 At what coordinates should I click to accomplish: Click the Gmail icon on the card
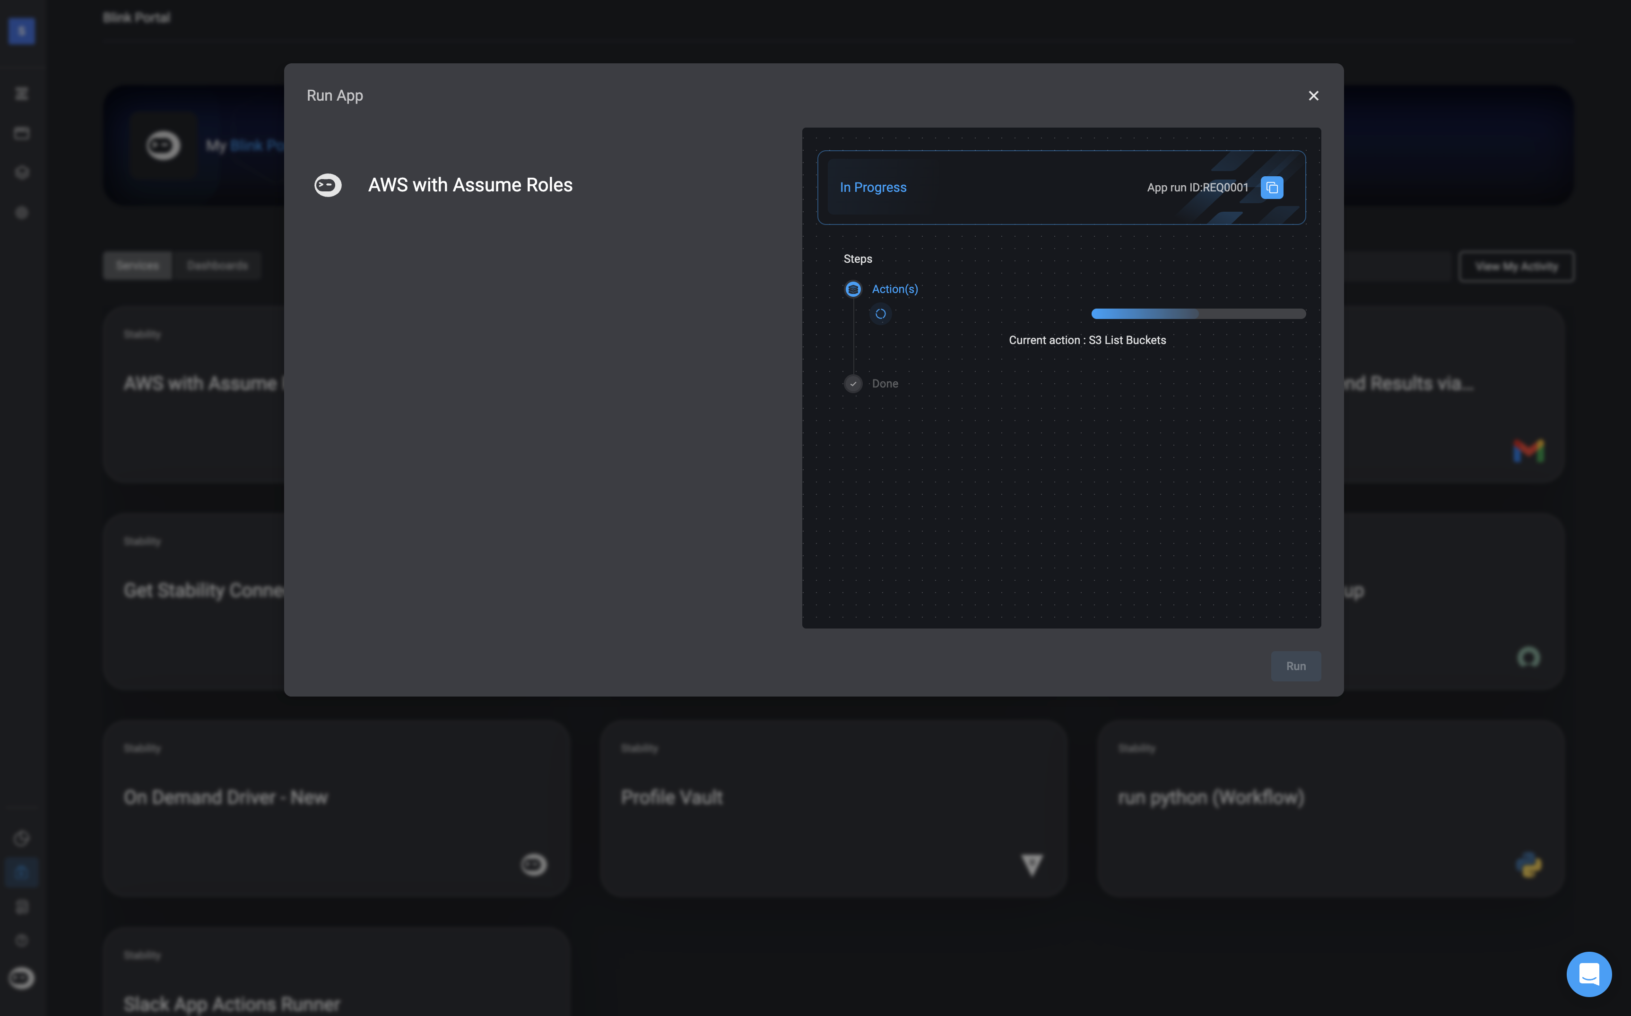[x=1528, y=450]
